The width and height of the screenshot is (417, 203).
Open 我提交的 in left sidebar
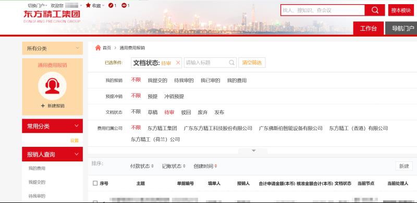tap(37, 182)
